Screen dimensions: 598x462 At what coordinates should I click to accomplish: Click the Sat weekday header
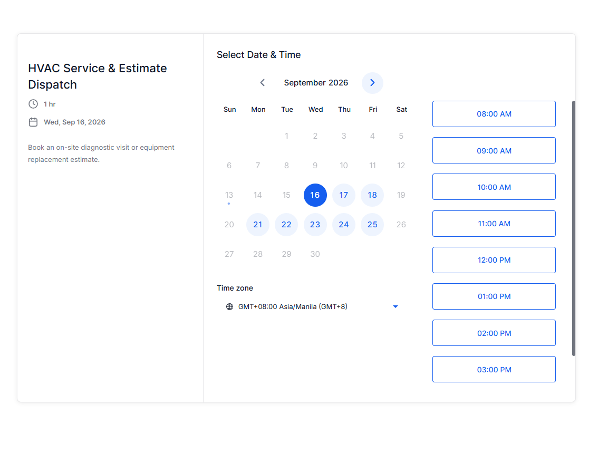coord(401,110)
